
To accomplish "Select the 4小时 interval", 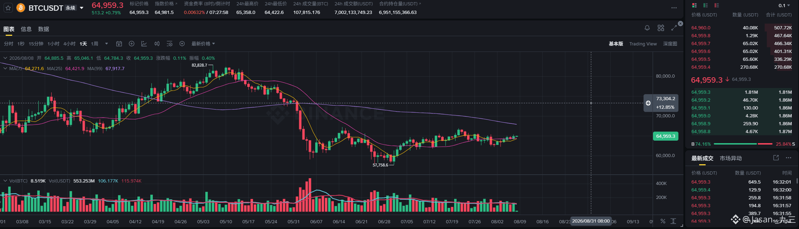I will click(69, 44).
